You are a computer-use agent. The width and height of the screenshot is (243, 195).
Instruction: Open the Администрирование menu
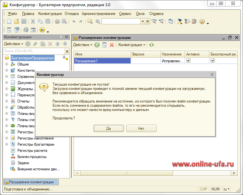[x=99, y=14]
